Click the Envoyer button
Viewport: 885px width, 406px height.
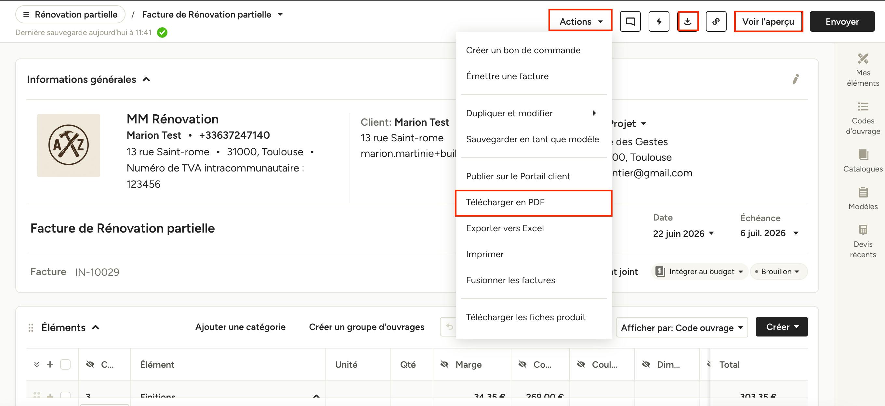point(842,21)
